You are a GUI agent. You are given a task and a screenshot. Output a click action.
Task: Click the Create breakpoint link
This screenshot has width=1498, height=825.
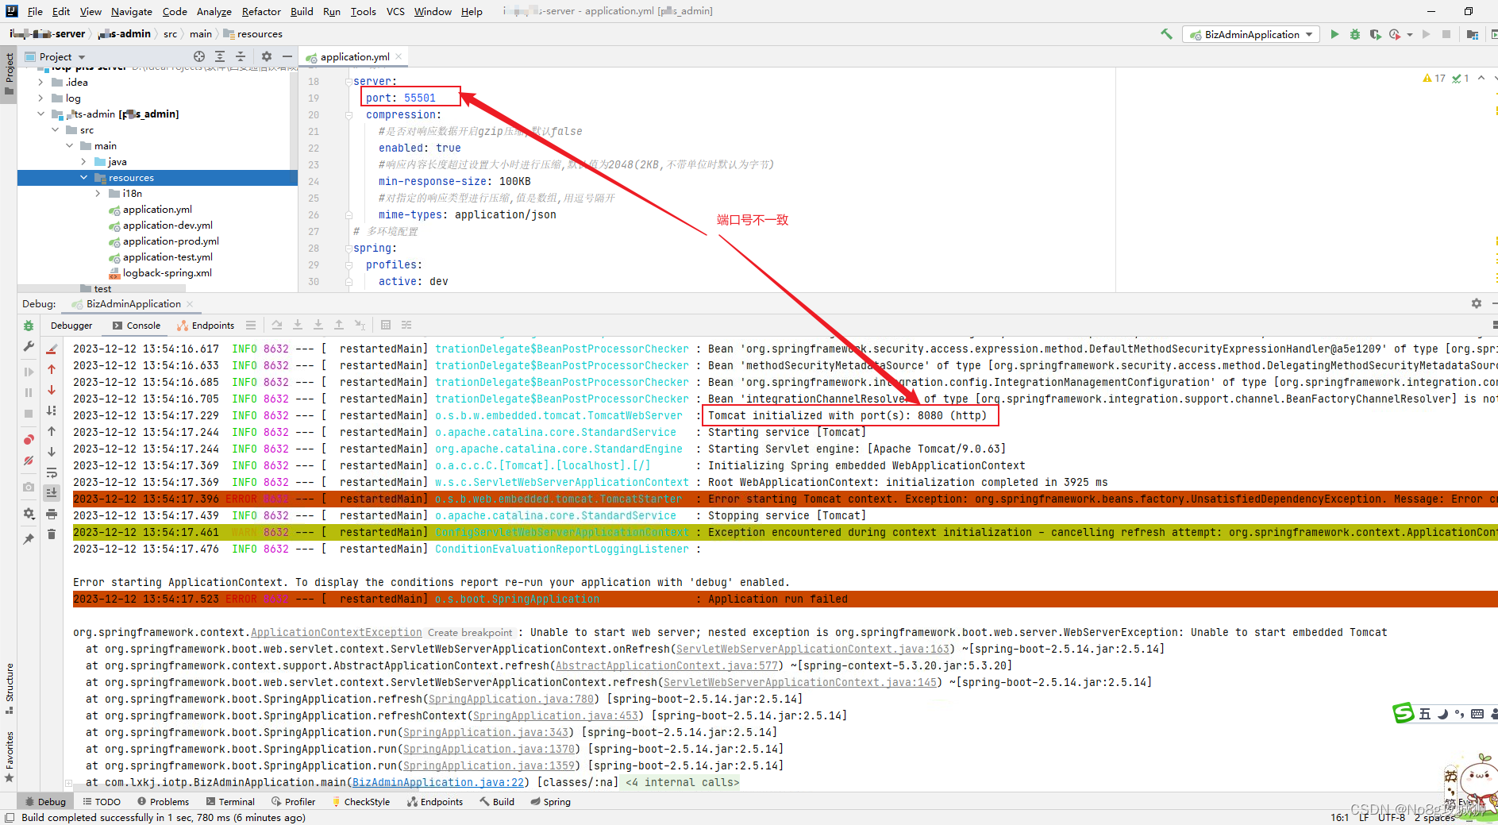tap(470, 633)
